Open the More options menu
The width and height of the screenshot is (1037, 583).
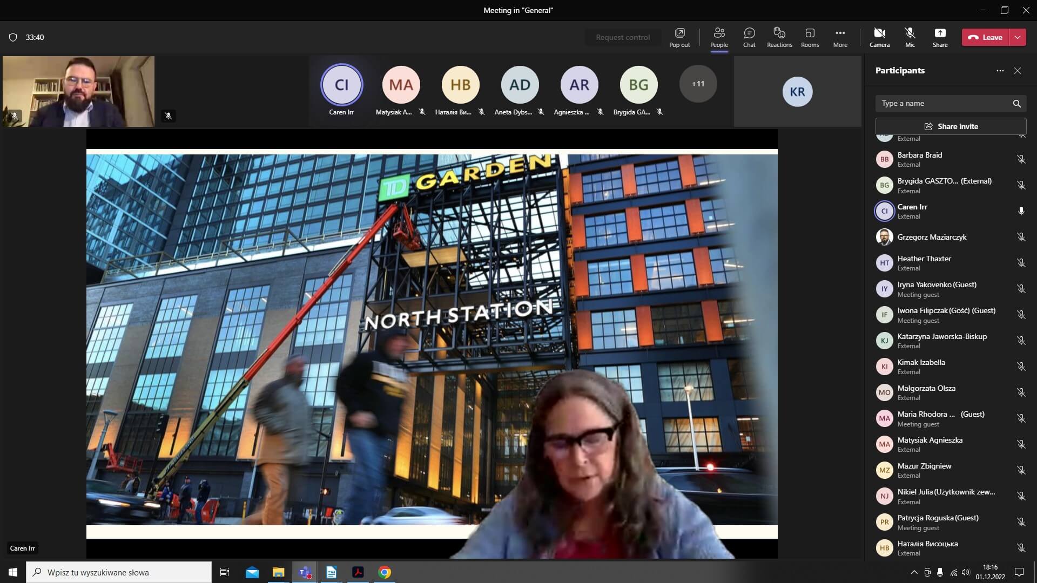[x=840, y=37]
